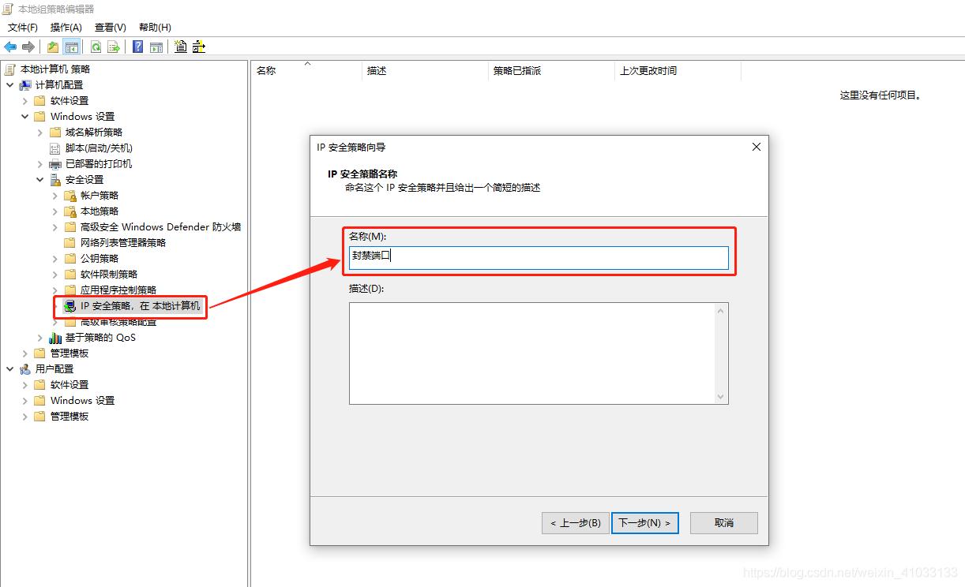The width and height of the screenshot is (965, 587).
Task: Click the create new IP security policy icon
Action: (x=182, y=46)
